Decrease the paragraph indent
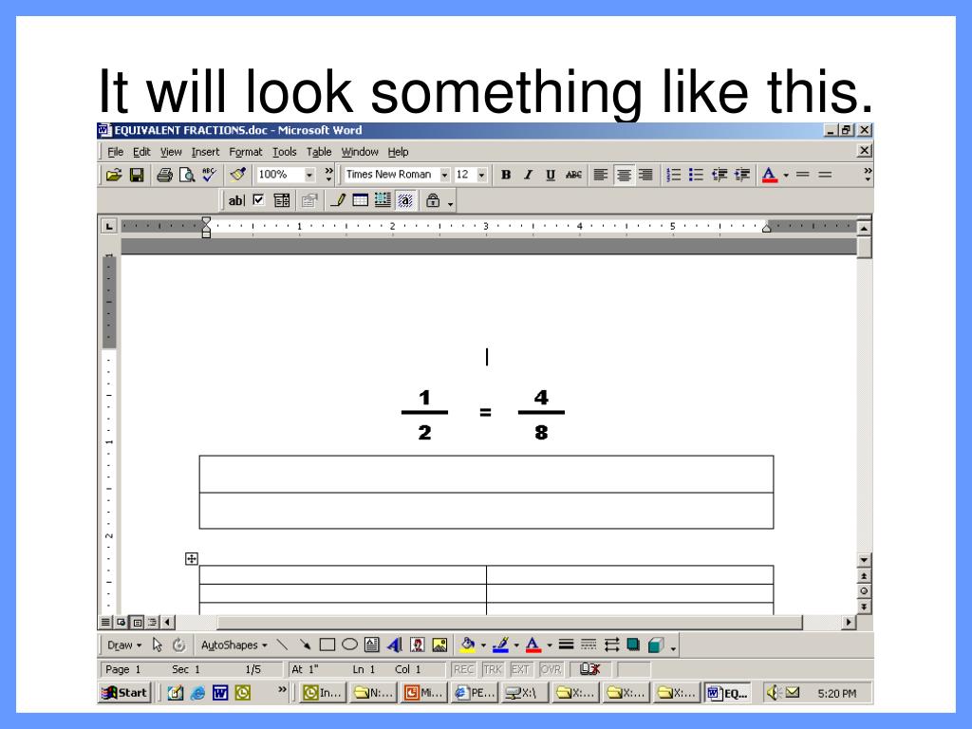This screenshot has width=972, height=729. click(720, 175)
